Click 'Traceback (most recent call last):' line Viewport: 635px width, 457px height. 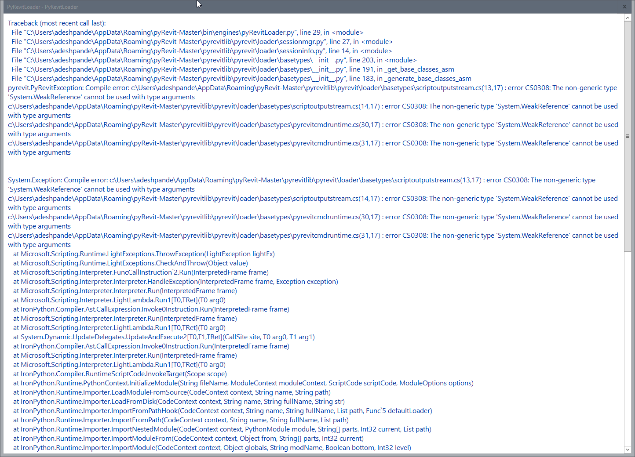click(x=57, y=23)
